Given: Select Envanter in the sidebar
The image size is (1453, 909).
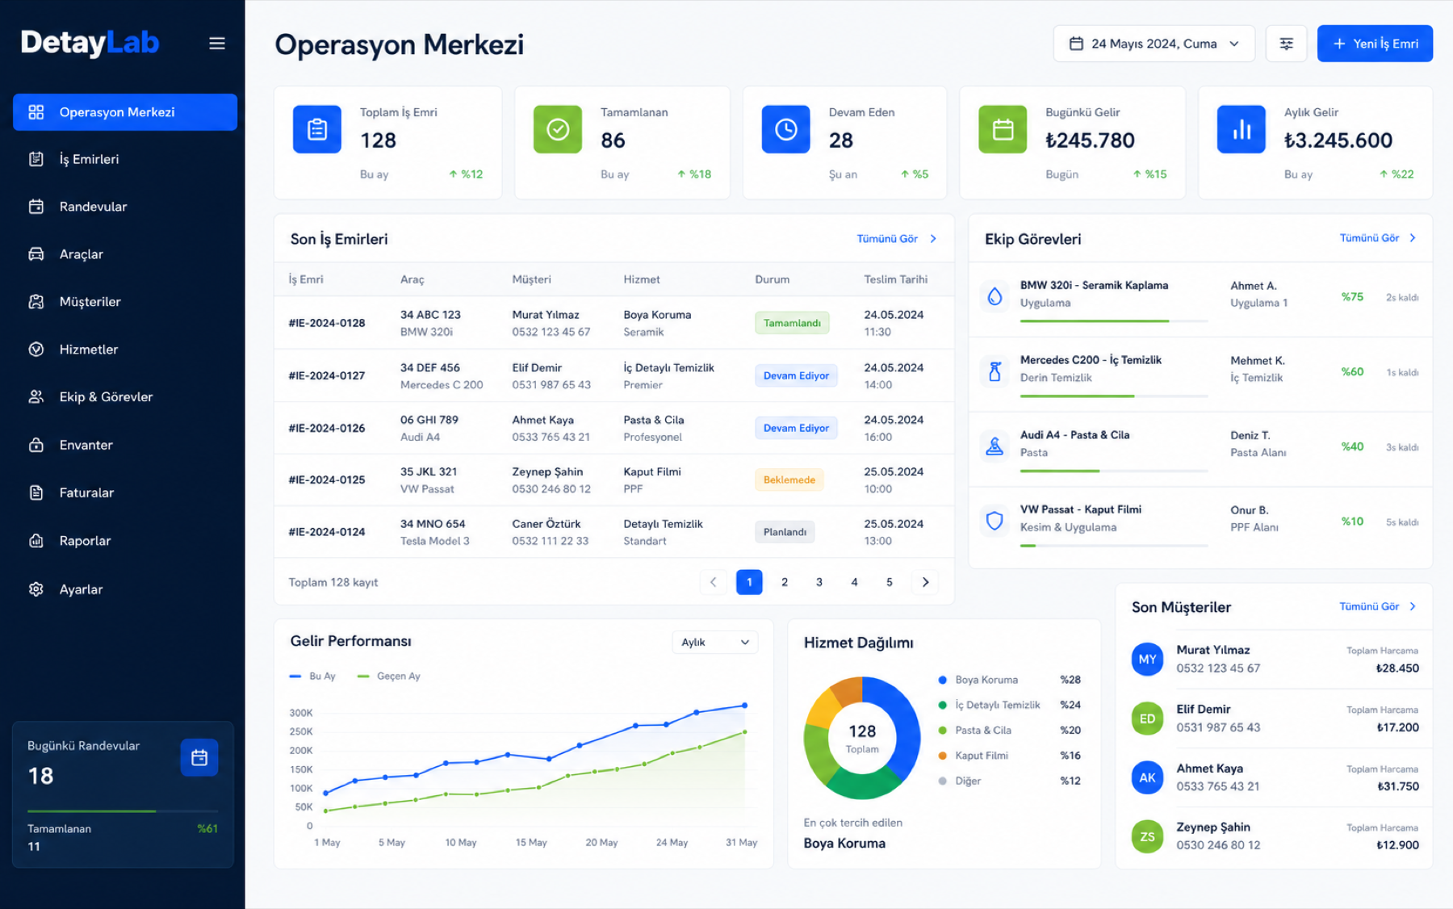Looking at the screenshot, I should click(125, 445).
